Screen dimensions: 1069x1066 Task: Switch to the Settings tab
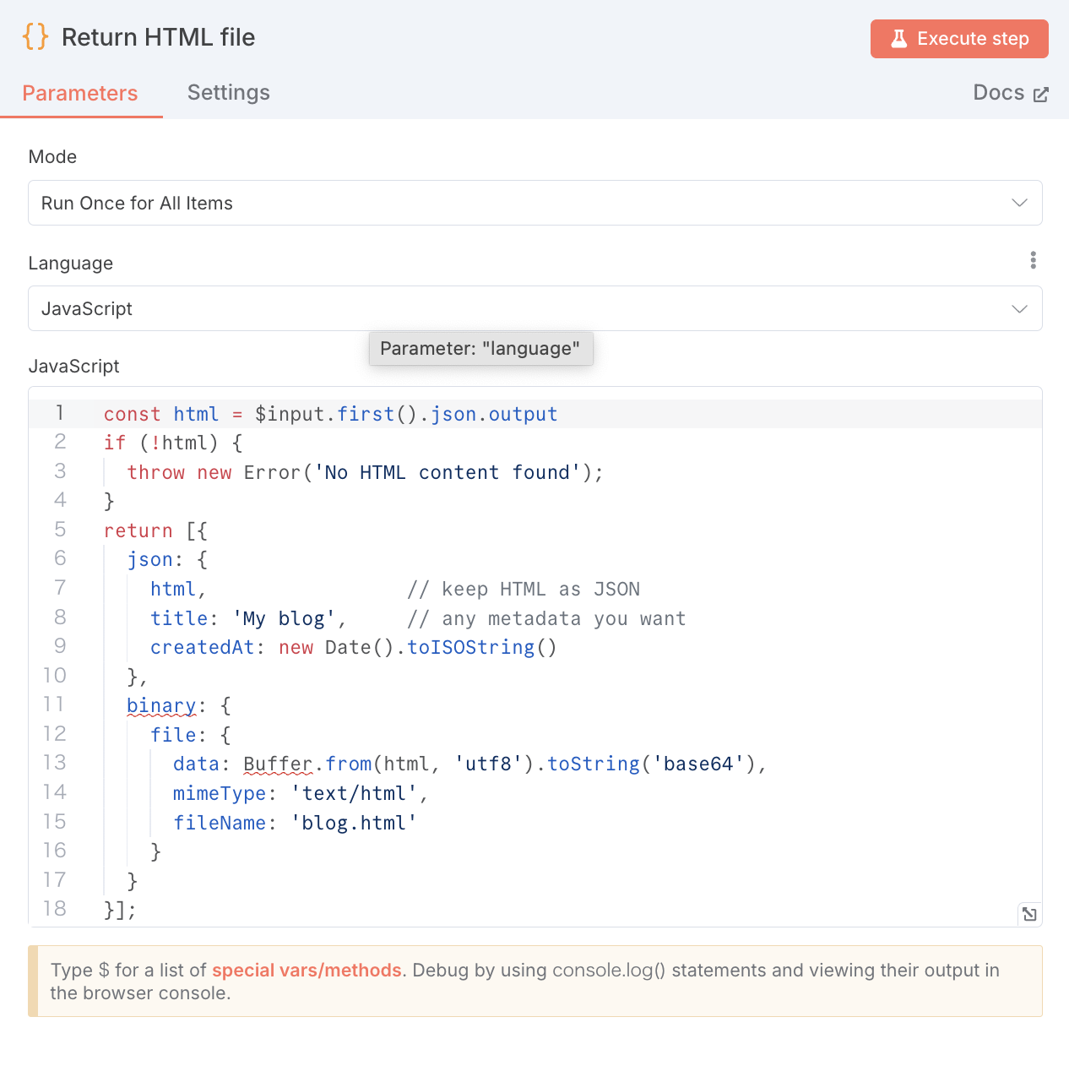click(228, 93)
